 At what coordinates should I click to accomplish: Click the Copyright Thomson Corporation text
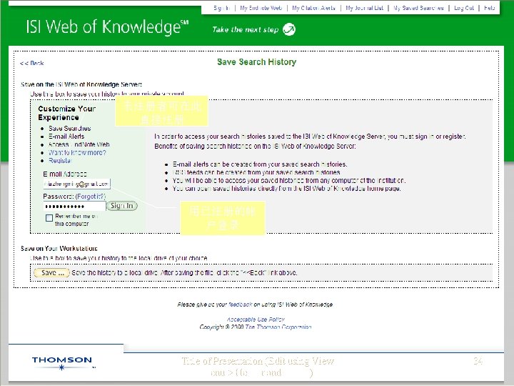(256, 327)
